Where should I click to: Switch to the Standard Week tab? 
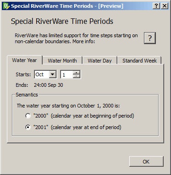click(x=139, y=61)
